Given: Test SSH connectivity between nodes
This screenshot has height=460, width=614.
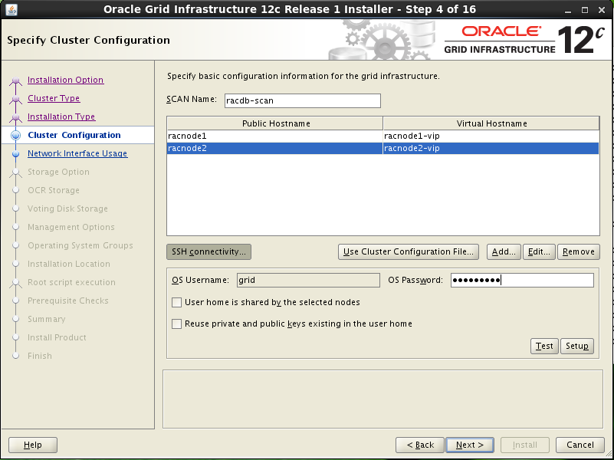Looking at the screenshot, I should pos(544,346).
